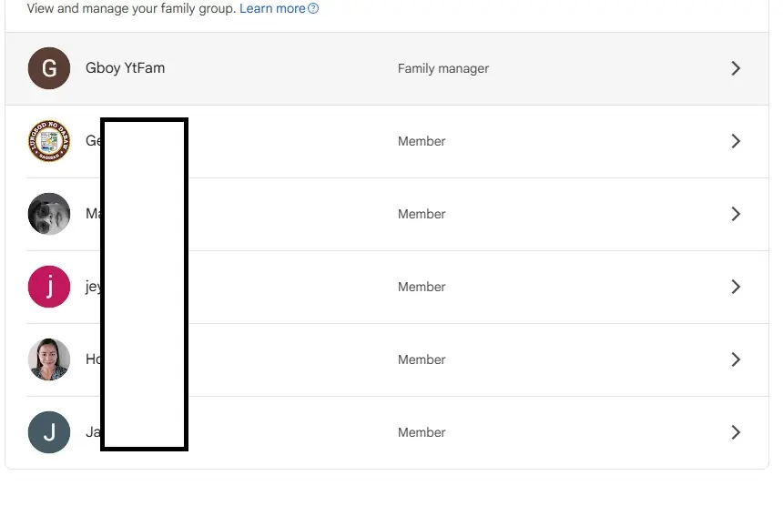
Task: Open the chevron on the last J member row
Action: click(x=736, y=432)
